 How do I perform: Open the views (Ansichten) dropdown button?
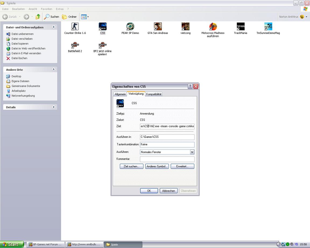[x=85, y=17]
